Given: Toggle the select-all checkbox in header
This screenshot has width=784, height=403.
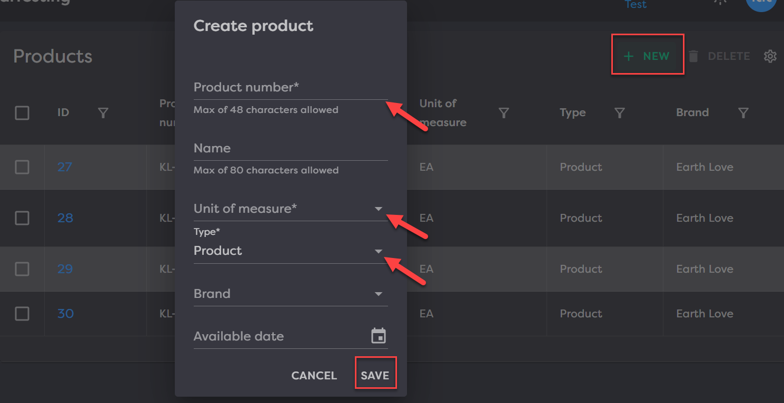Looking at the screenshot, I should pyautogui.click(x=22, y=113).
